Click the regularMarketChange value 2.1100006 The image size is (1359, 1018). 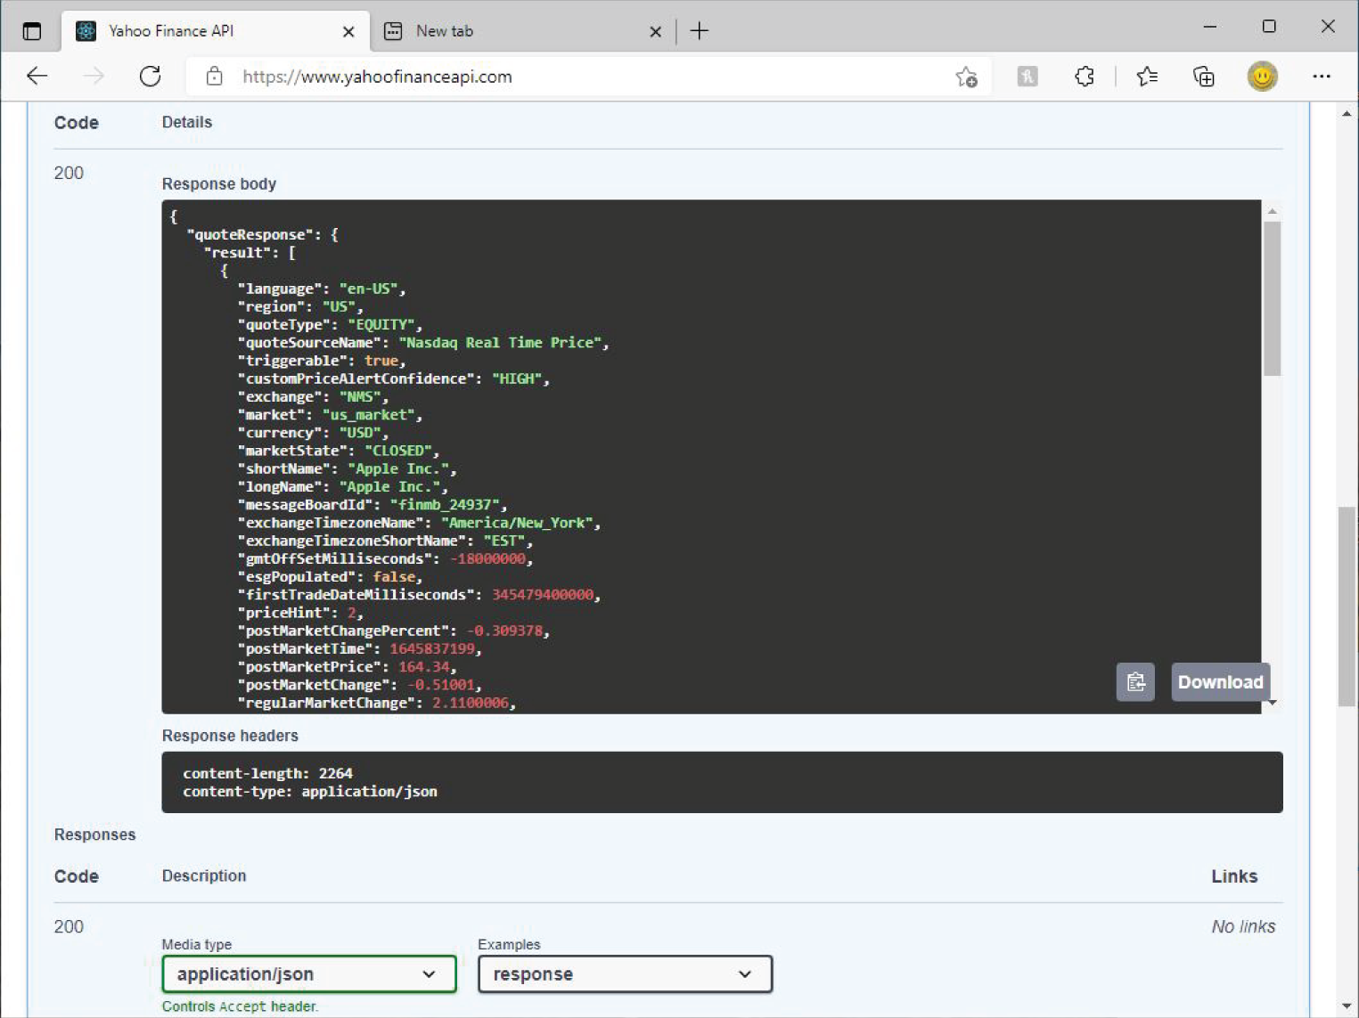click(x=470, y=704)
